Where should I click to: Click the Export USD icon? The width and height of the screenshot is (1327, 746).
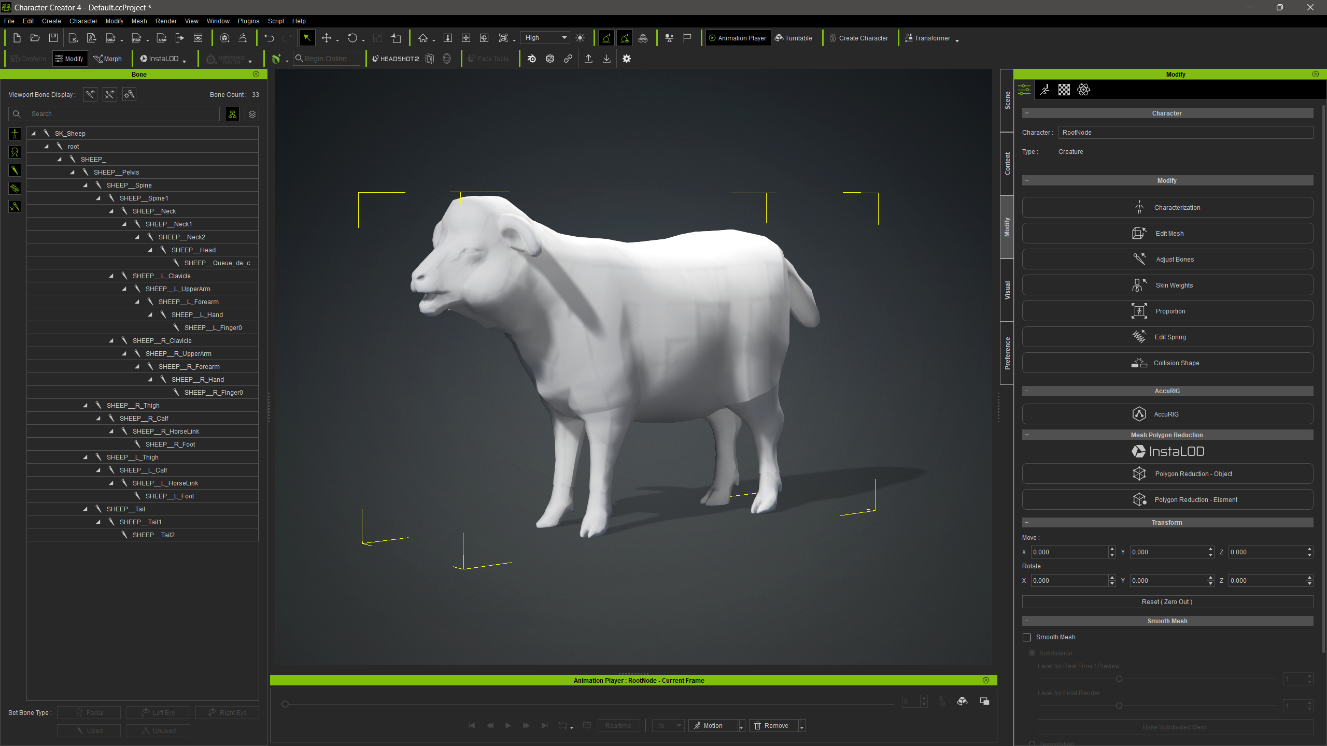coord(162,38)
